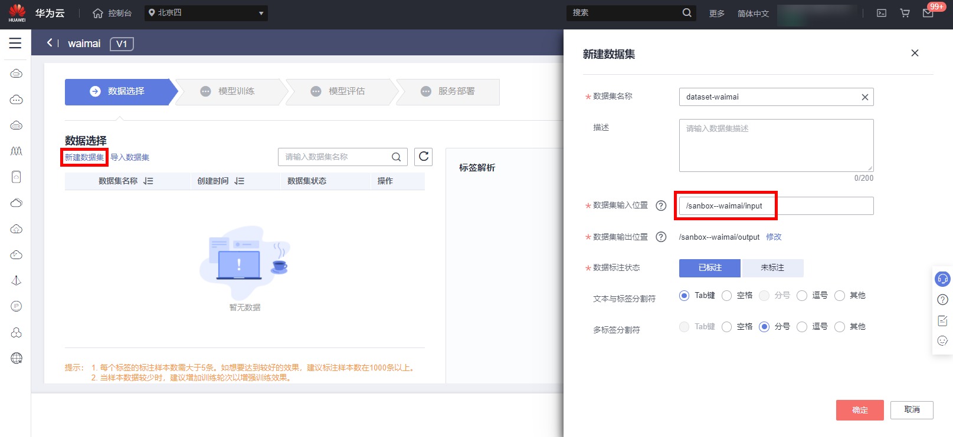Click the refresh dataset list icon
This screenshot has height=437, width=953.
point(423,157)
